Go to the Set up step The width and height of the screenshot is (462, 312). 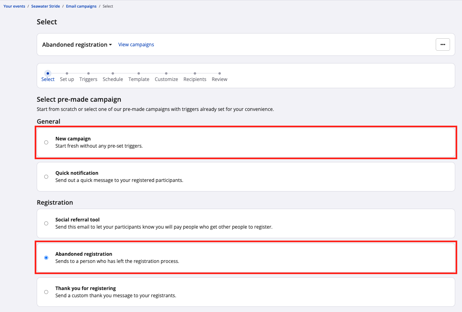coord(67,79)
